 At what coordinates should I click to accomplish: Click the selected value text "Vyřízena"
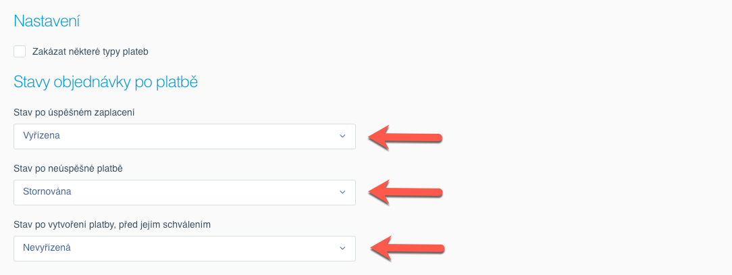click(42, 136)
